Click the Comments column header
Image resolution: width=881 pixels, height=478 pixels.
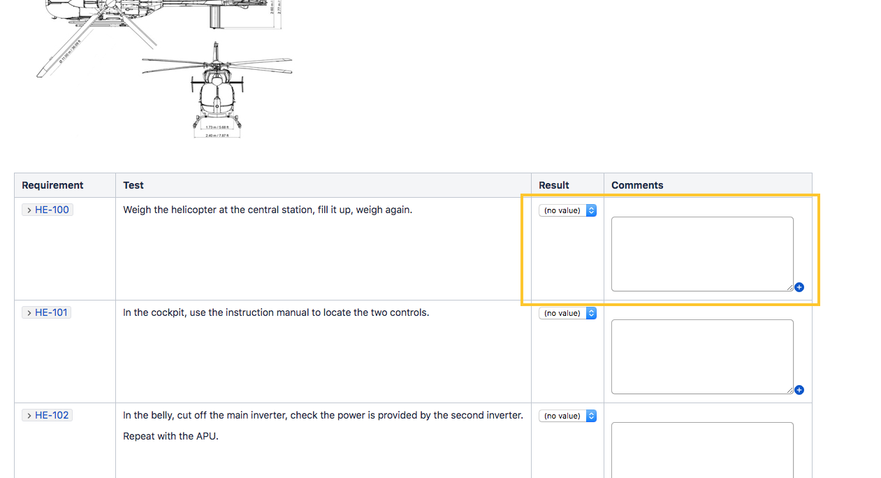637,185
